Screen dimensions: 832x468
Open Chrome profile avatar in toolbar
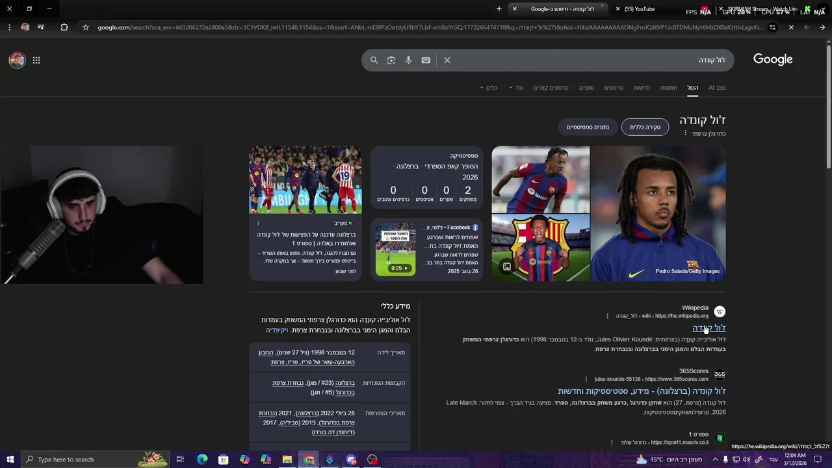coord(25,27)
